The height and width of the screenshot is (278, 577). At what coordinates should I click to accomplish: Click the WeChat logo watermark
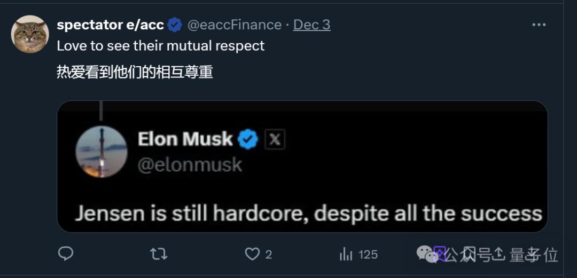[x=426, y=254]
